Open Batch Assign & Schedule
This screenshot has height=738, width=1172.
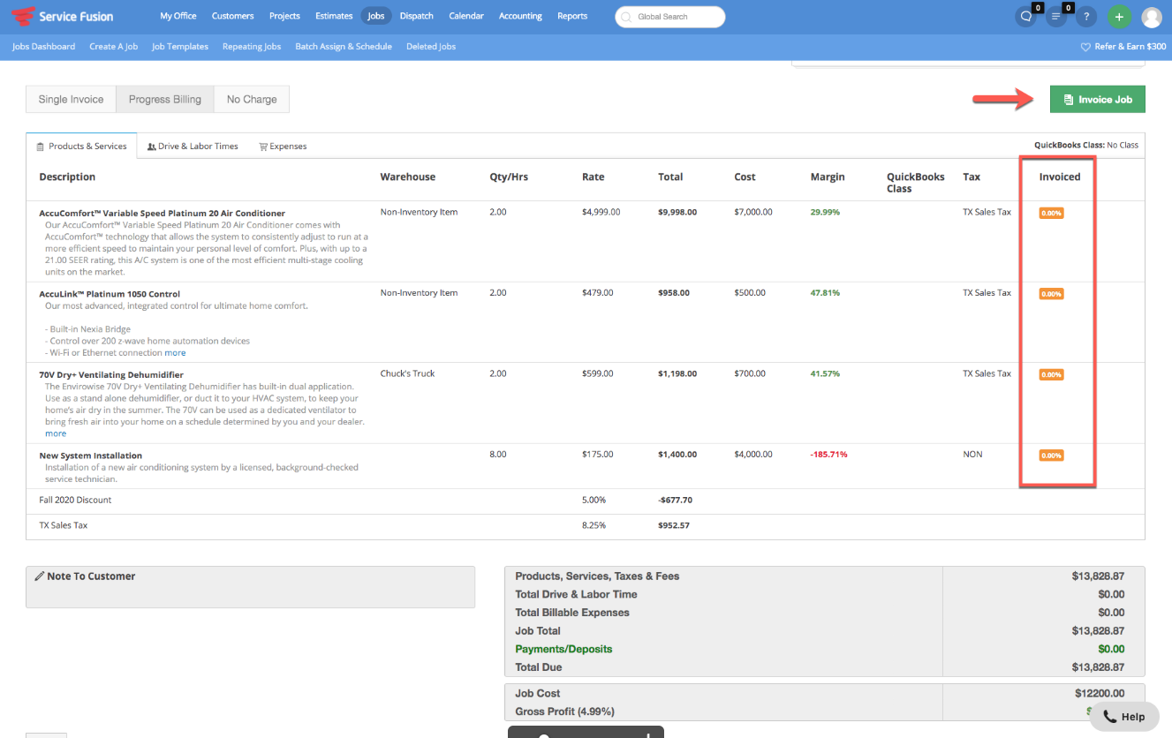click(344, 47)
